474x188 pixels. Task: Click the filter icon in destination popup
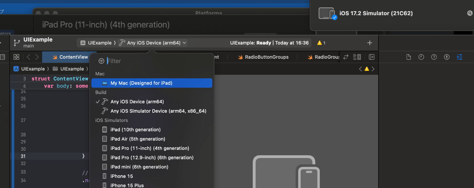pyautogui.click(x=101, y=61)
